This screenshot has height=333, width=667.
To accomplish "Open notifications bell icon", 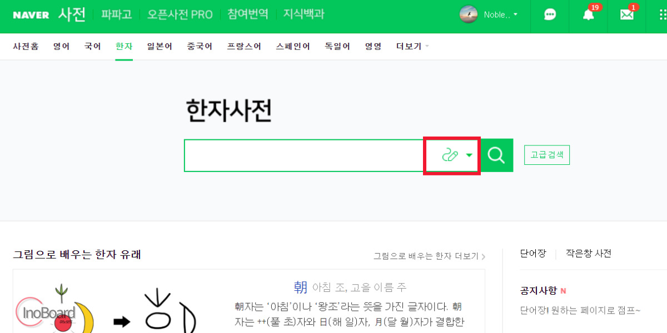I will click(x=588, y=15).
